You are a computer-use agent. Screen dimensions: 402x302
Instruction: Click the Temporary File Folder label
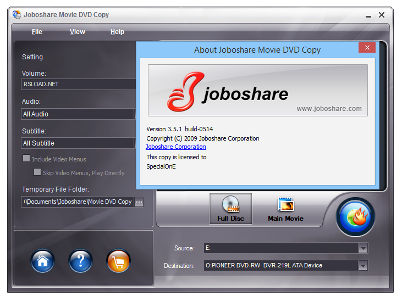click(x=56, y=189)
